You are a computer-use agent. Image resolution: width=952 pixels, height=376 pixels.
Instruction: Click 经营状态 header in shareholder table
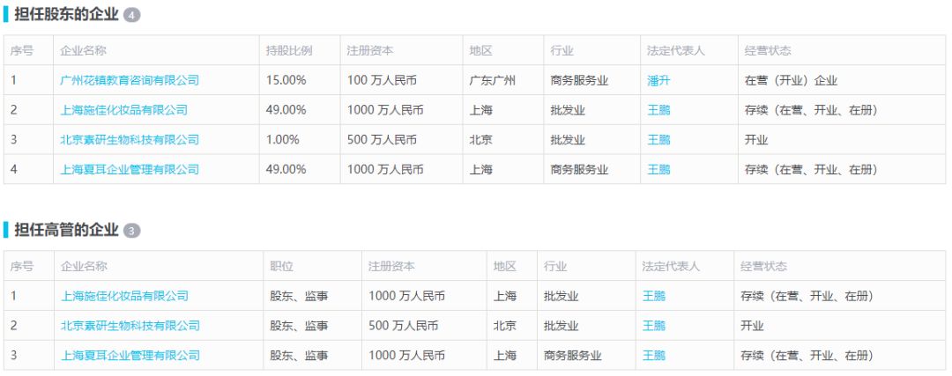click(x=768, y=50)
